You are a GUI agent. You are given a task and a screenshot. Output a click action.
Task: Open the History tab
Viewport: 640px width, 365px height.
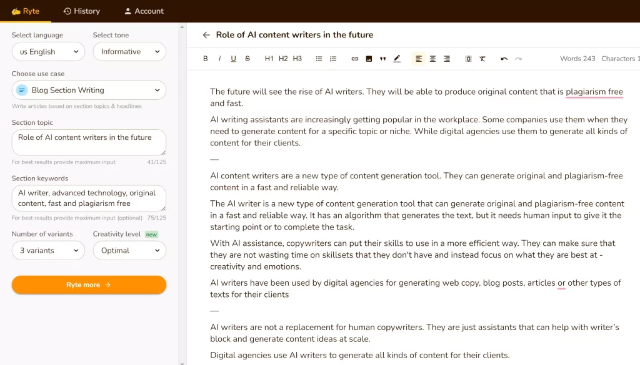(82, 11)
